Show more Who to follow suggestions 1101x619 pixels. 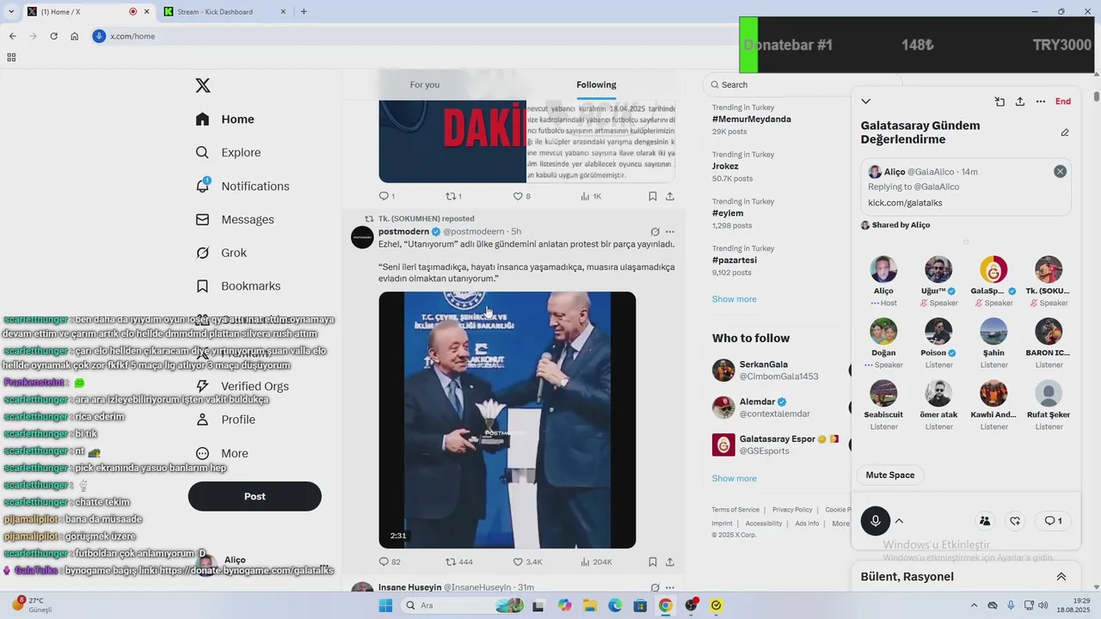coord(735,478)
